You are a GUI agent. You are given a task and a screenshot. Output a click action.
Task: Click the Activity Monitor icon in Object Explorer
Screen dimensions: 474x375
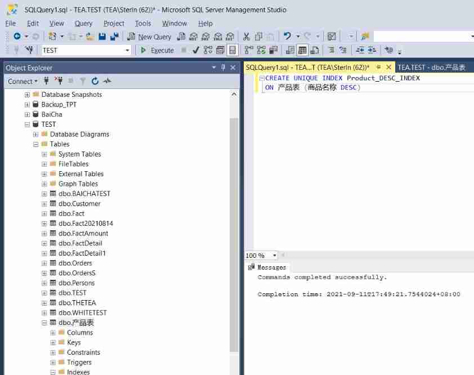[107, 81]
